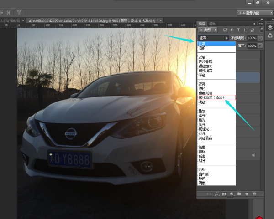Image resolution: width=274 pixels, height=219 pixels.
Task: Open the CS6 新增功能 workspace dropdown
Action: click(255, 13)
